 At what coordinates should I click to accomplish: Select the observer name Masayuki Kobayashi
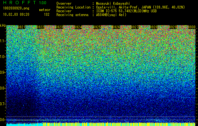pyautogui.click(x=113, y=3)
